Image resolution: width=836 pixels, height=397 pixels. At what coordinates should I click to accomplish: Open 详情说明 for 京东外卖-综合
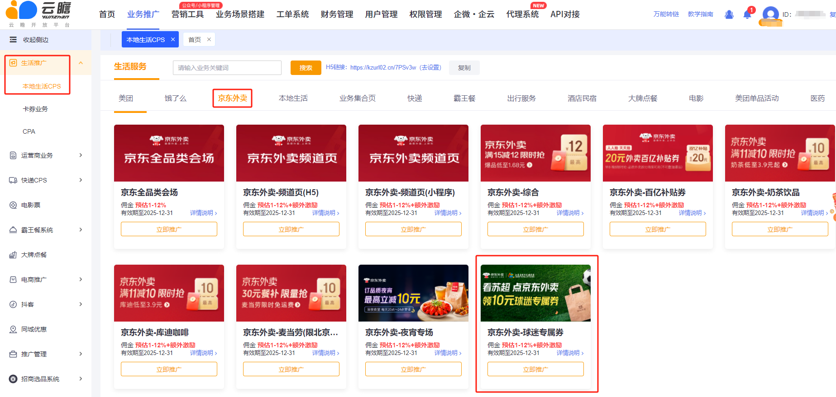[570, 213]
